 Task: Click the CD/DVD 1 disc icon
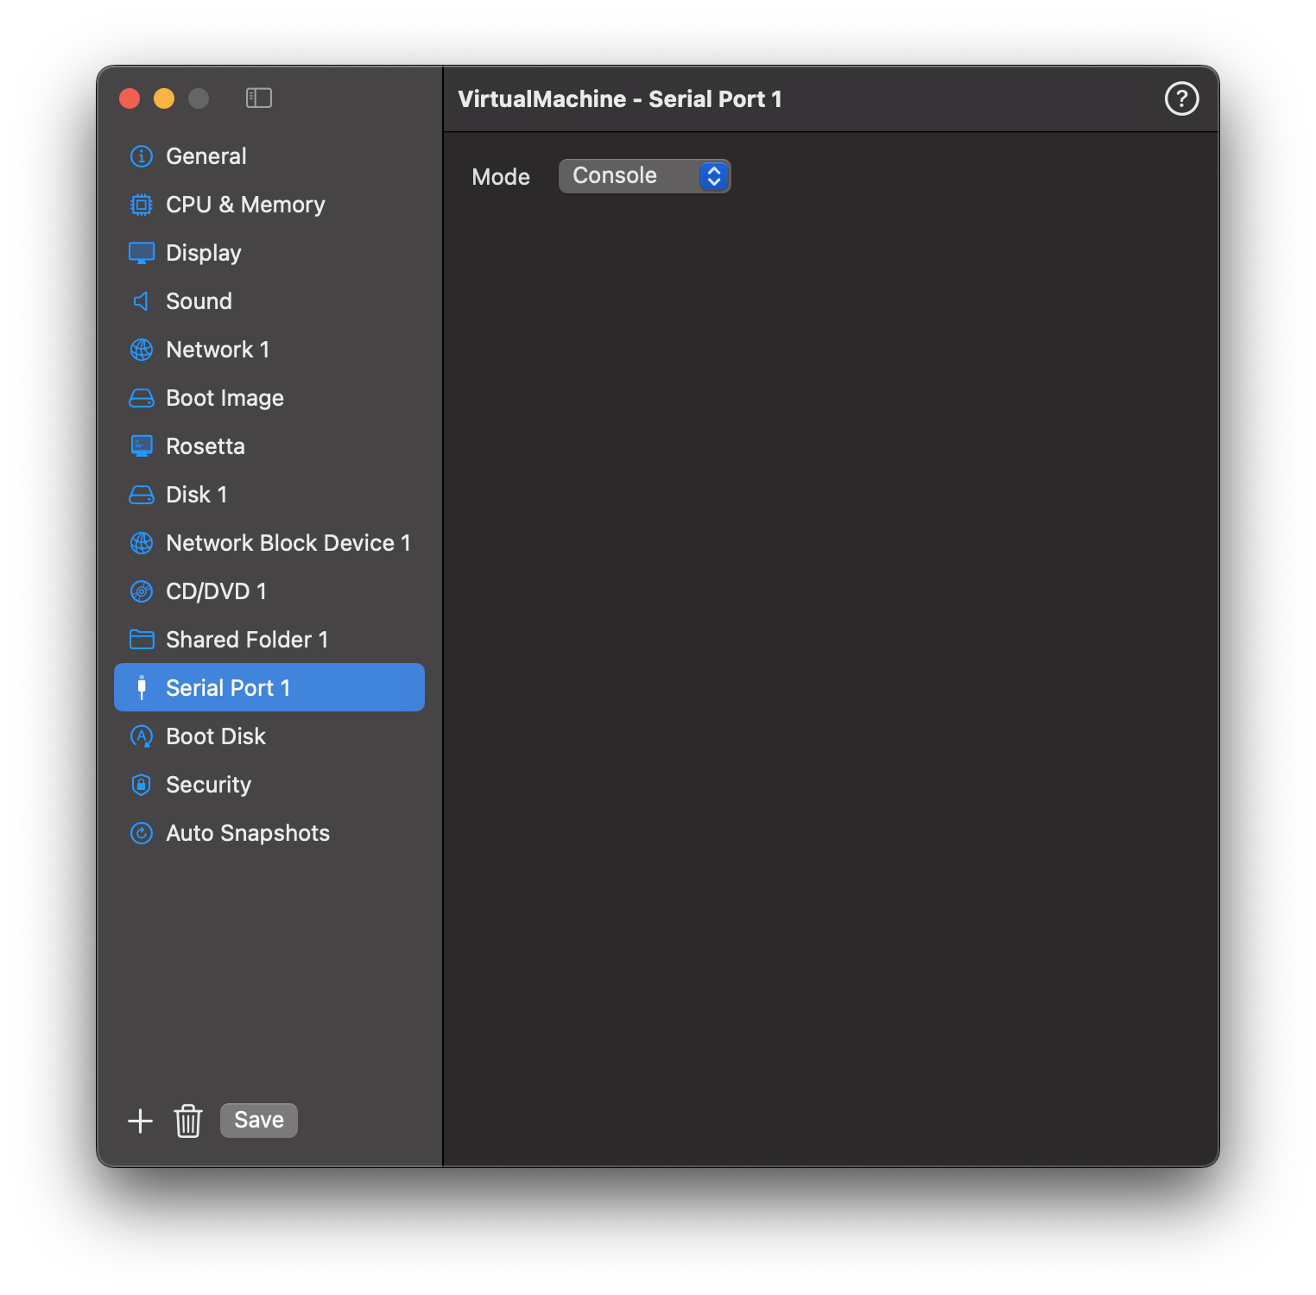(141, 591)
